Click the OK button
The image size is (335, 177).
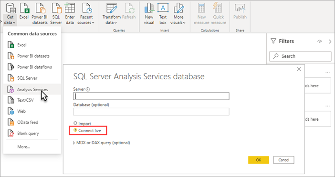click(259, 160)
